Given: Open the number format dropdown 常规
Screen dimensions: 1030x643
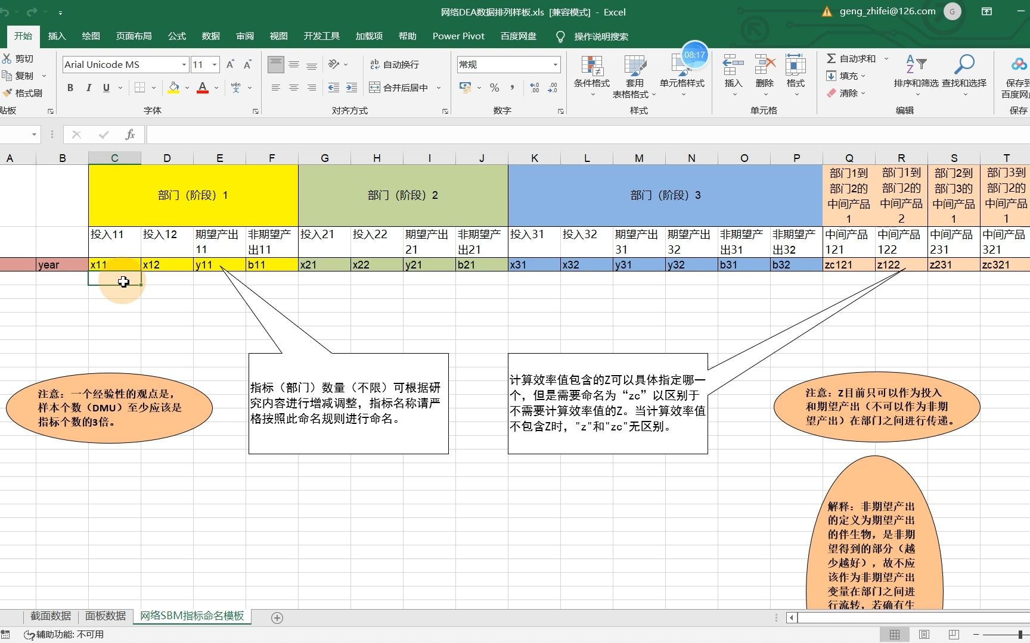Looking at the screenshot, I should (x=555, y=64).
